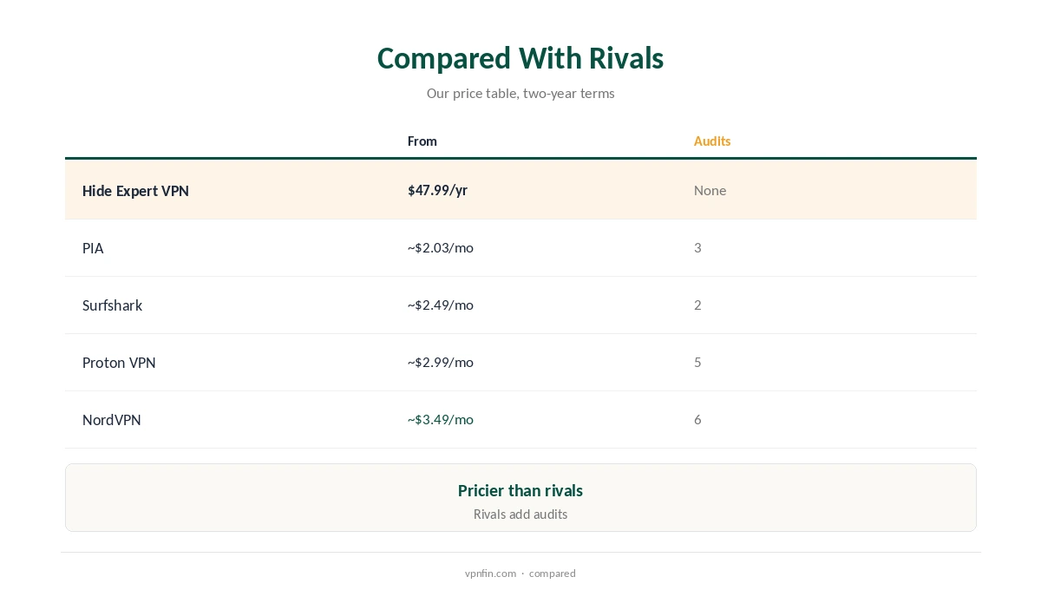Select the 'Hide Expert VPN' row name
The width and height of the screenshot is (1041, 590).
tap(135, 191)
